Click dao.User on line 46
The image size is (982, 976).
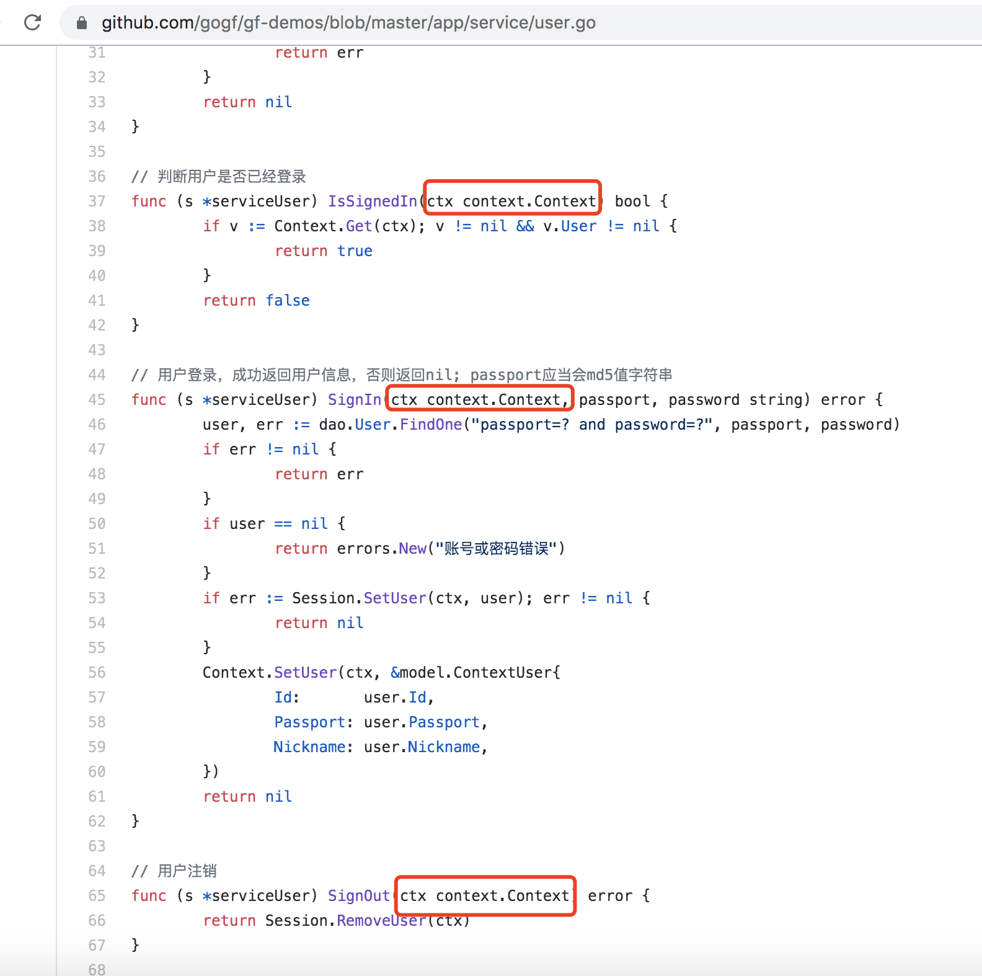click(355, 425)
